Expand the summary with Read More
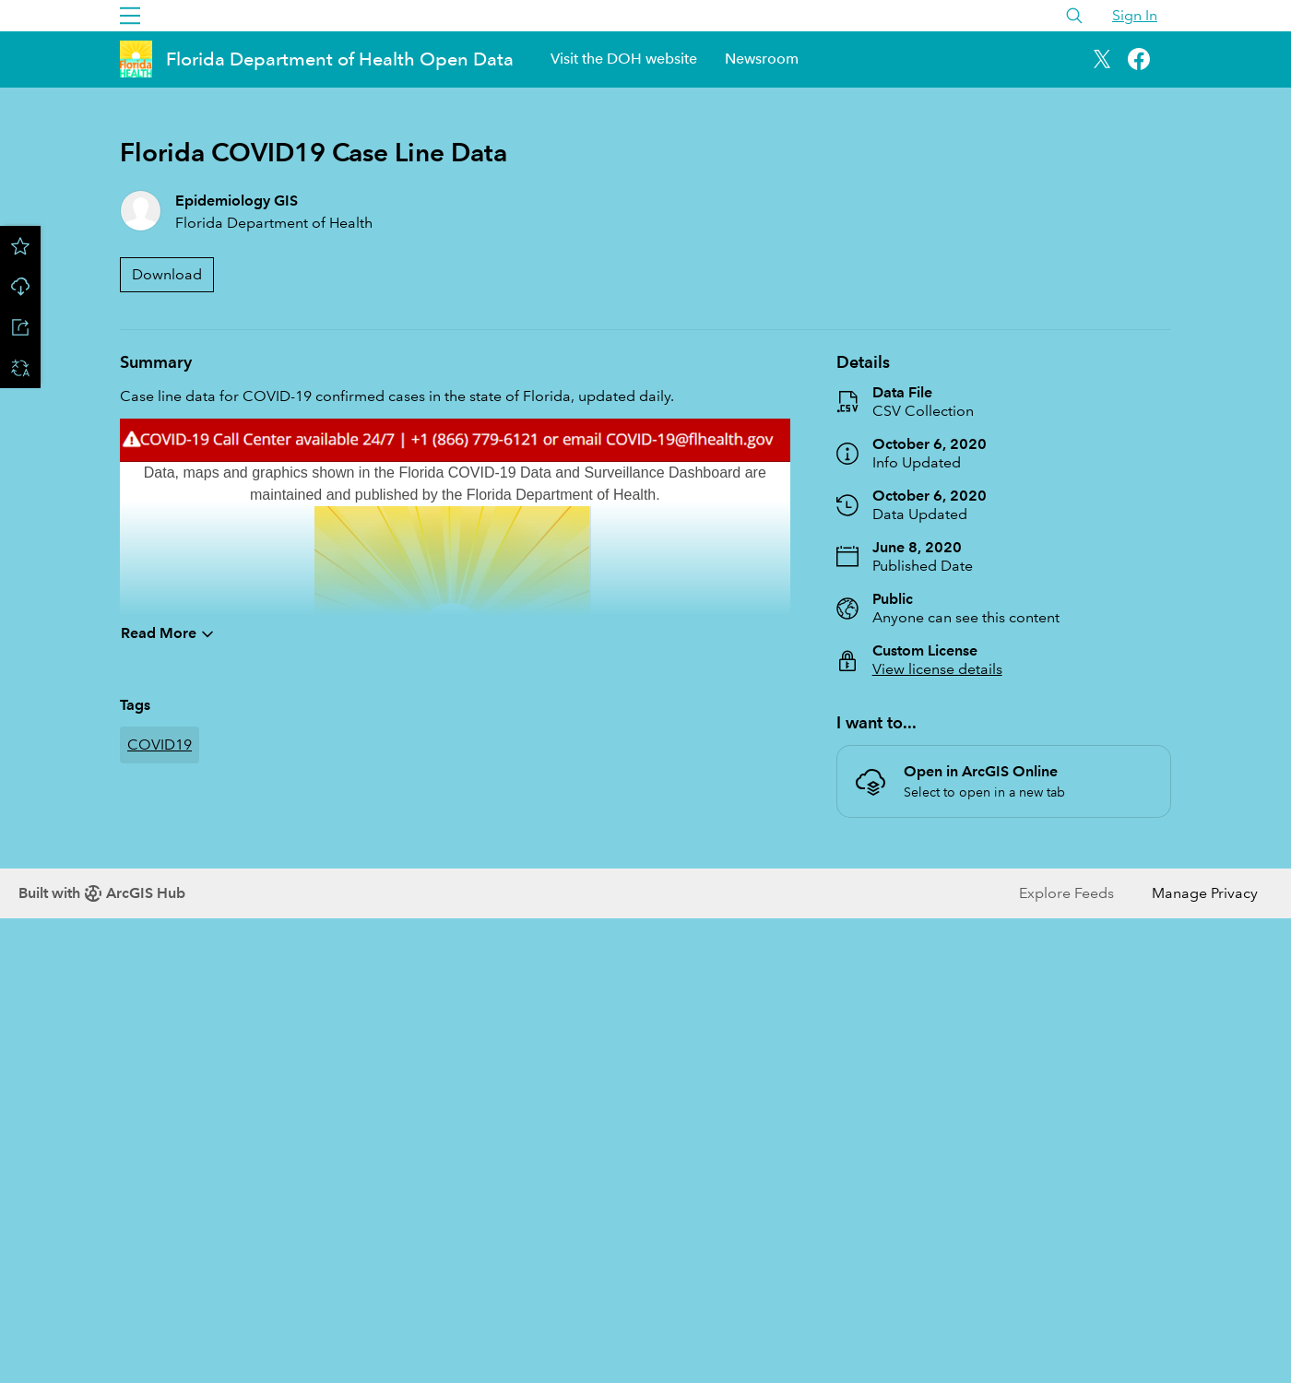Image resolution: width=1291 pixels, height=1383 pixels. [167, 633]
